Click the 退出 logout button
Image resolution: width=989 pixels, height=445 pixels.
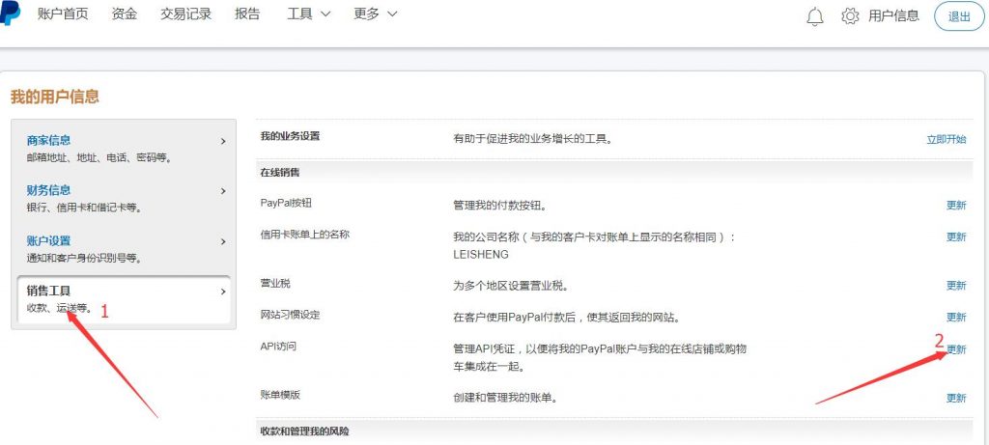tap(959, 16)
